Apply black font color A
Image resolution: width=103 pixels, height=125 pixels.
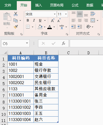click(x=50, y=27)
